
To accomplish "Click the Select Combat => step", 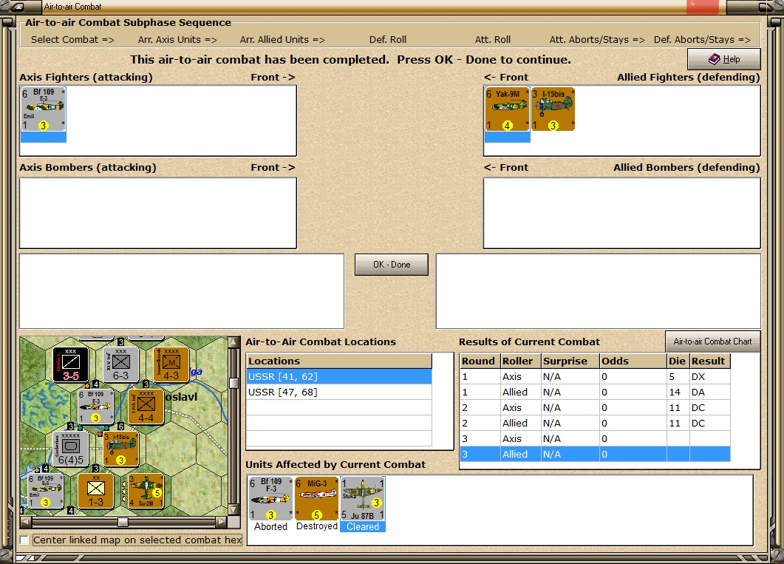I will pos(72,39).
